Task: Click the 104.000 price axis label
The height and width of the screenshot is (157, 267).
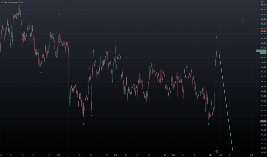Action: point(264,91)
